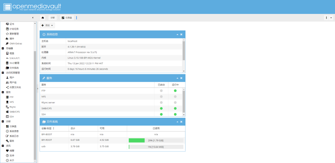Click the 服务 panel vertical scrollbar
The width and height of the screenshot is (335, 163).
click(x=184, y=101)
